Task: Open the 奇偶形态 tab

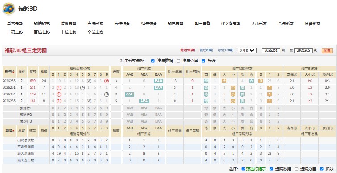Action: point(286,24)
